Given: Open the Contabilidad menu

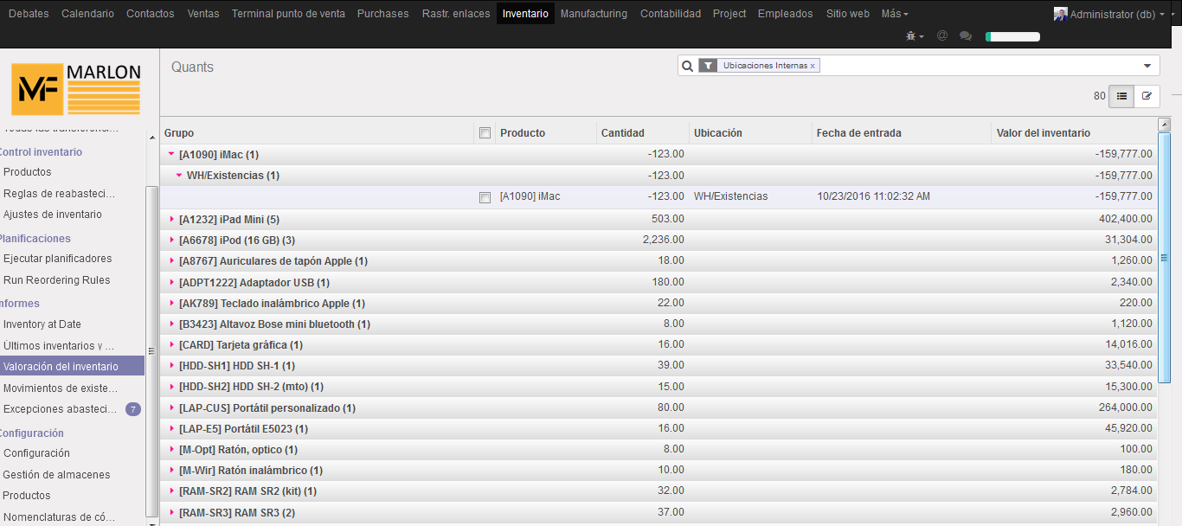Looking at the screenshot, I should coord(671,14).
